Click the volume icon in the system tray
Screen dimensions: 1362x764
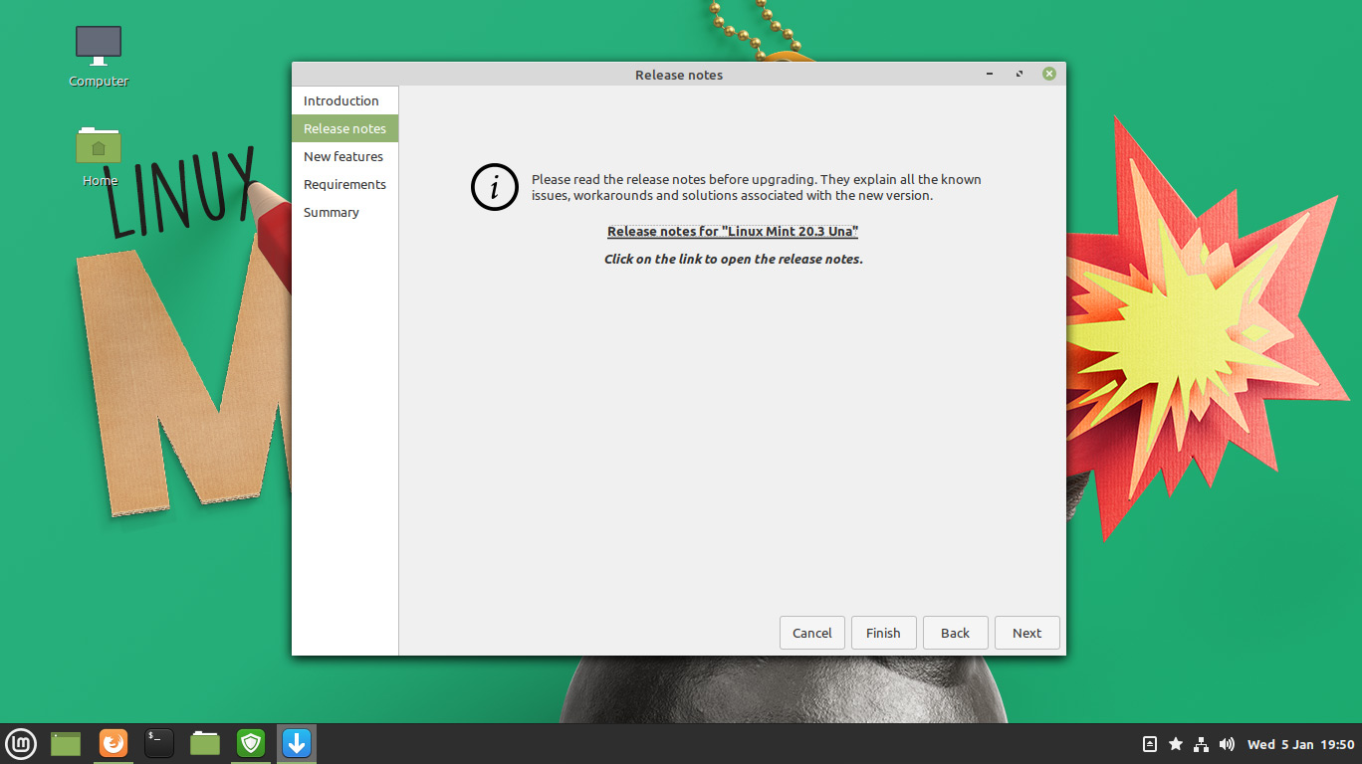1227,743
